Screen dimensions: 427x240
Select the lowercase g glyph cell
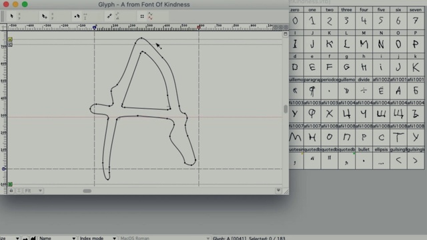pos(346,67)
